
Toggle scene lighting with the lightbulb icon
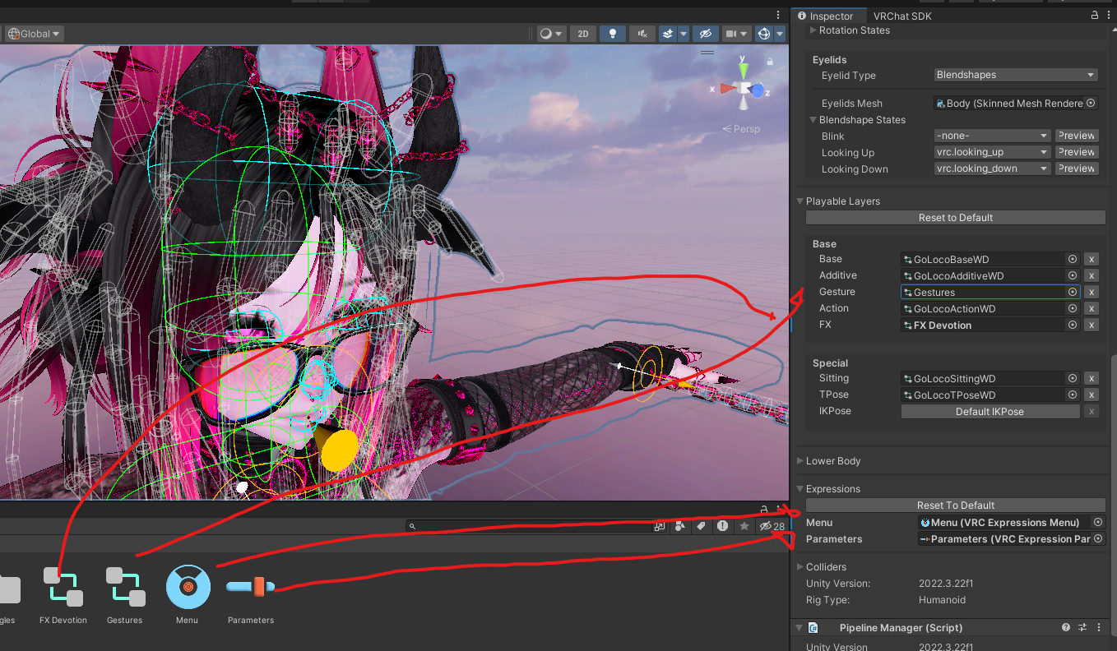tap(612, 34)
